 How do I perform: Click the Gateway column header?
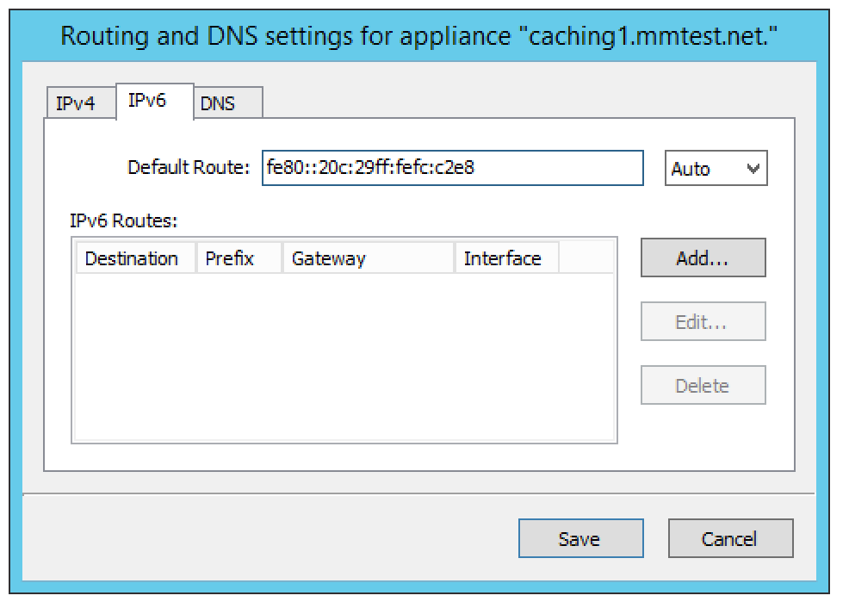[x=329, y=258]
